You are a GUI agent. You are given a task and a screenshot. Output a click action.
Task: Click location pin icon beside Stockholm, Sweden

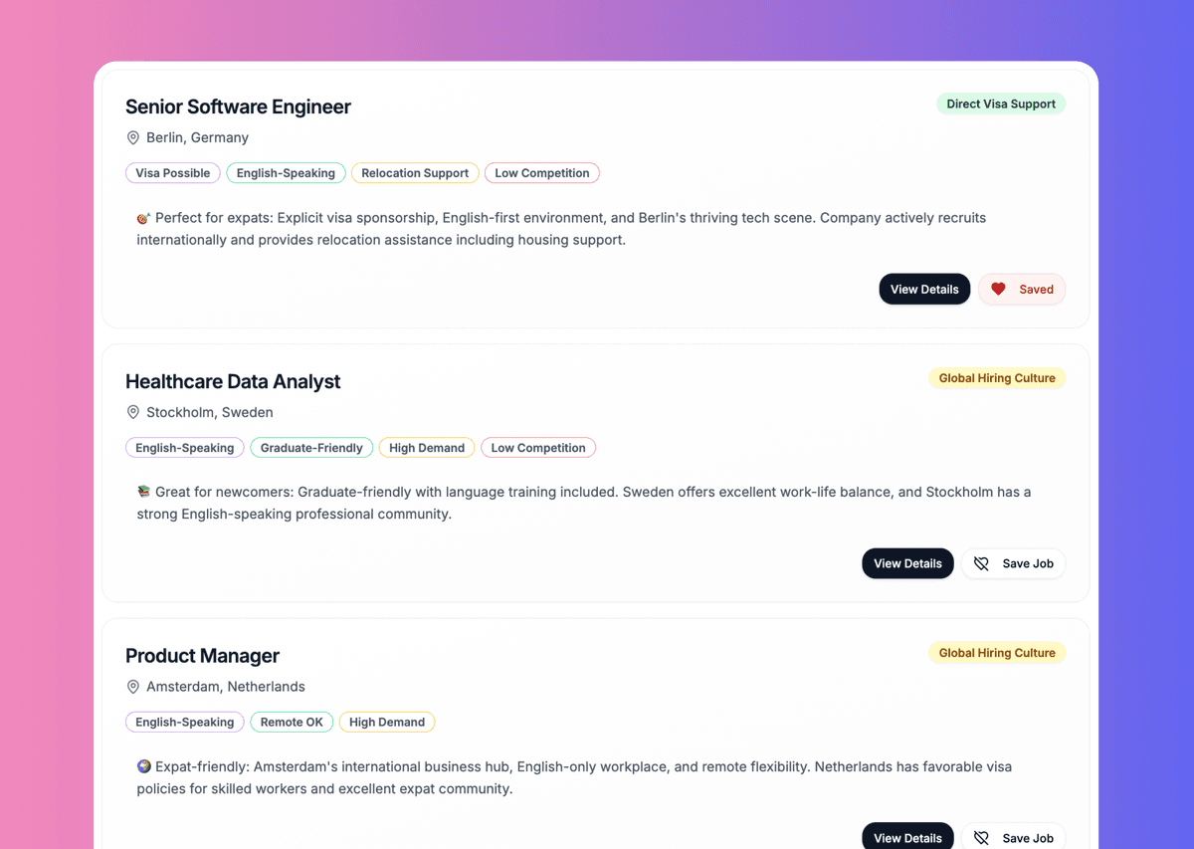[x=133, y=412]
